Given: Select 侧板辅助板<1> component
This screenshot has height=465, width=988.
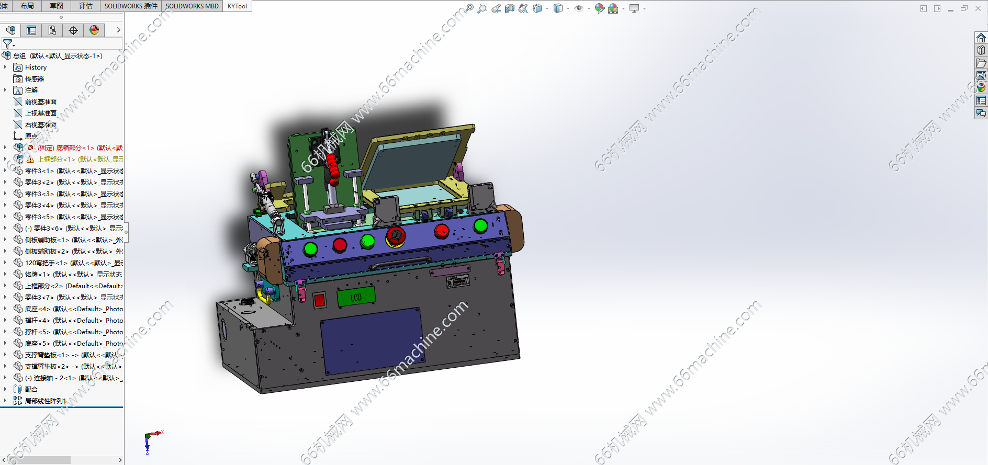Looking at the screenshot, I should coord(68,240).
